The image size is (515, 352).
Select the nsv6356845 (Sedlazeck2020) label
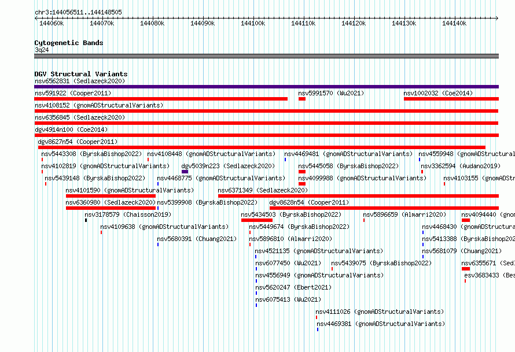(80, 117)
